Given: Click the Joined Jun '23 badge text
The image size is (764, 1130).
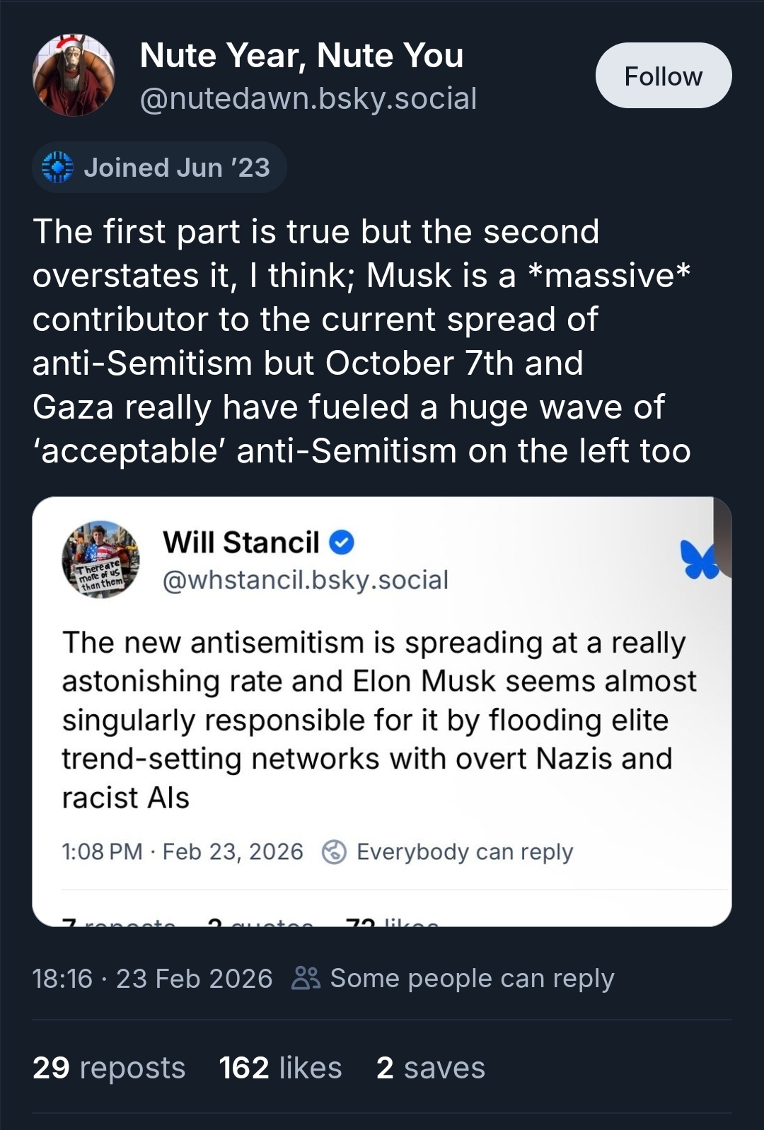Looking at the screenshot, I should coord(177,168).
